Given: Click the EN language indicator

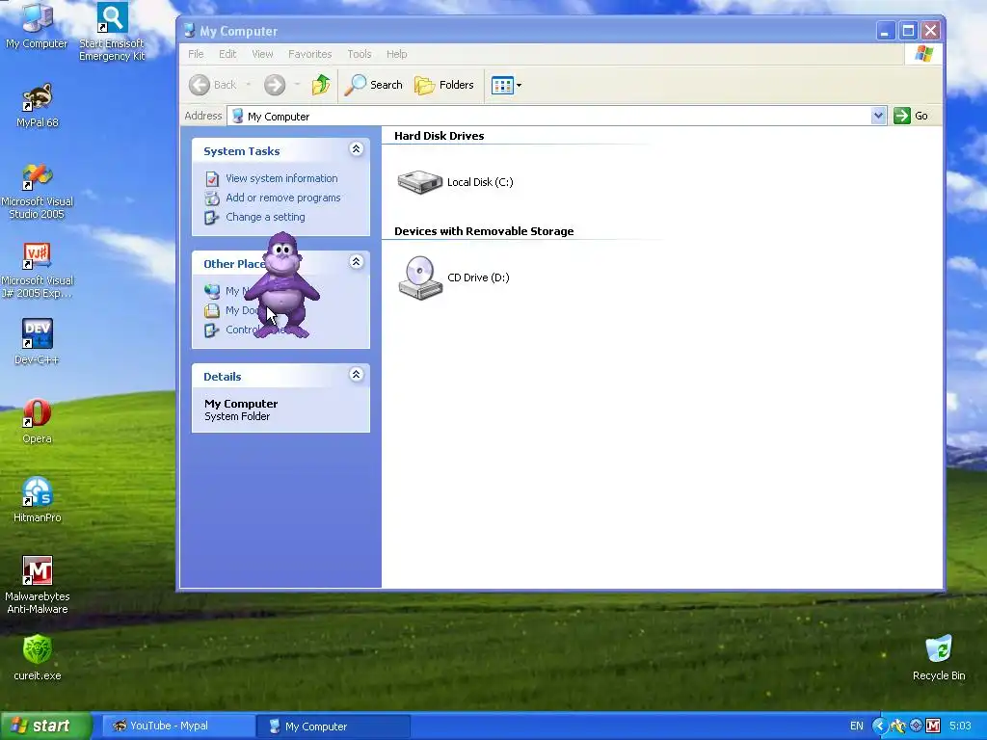Looking at the screenshot, I should point(856,726).
